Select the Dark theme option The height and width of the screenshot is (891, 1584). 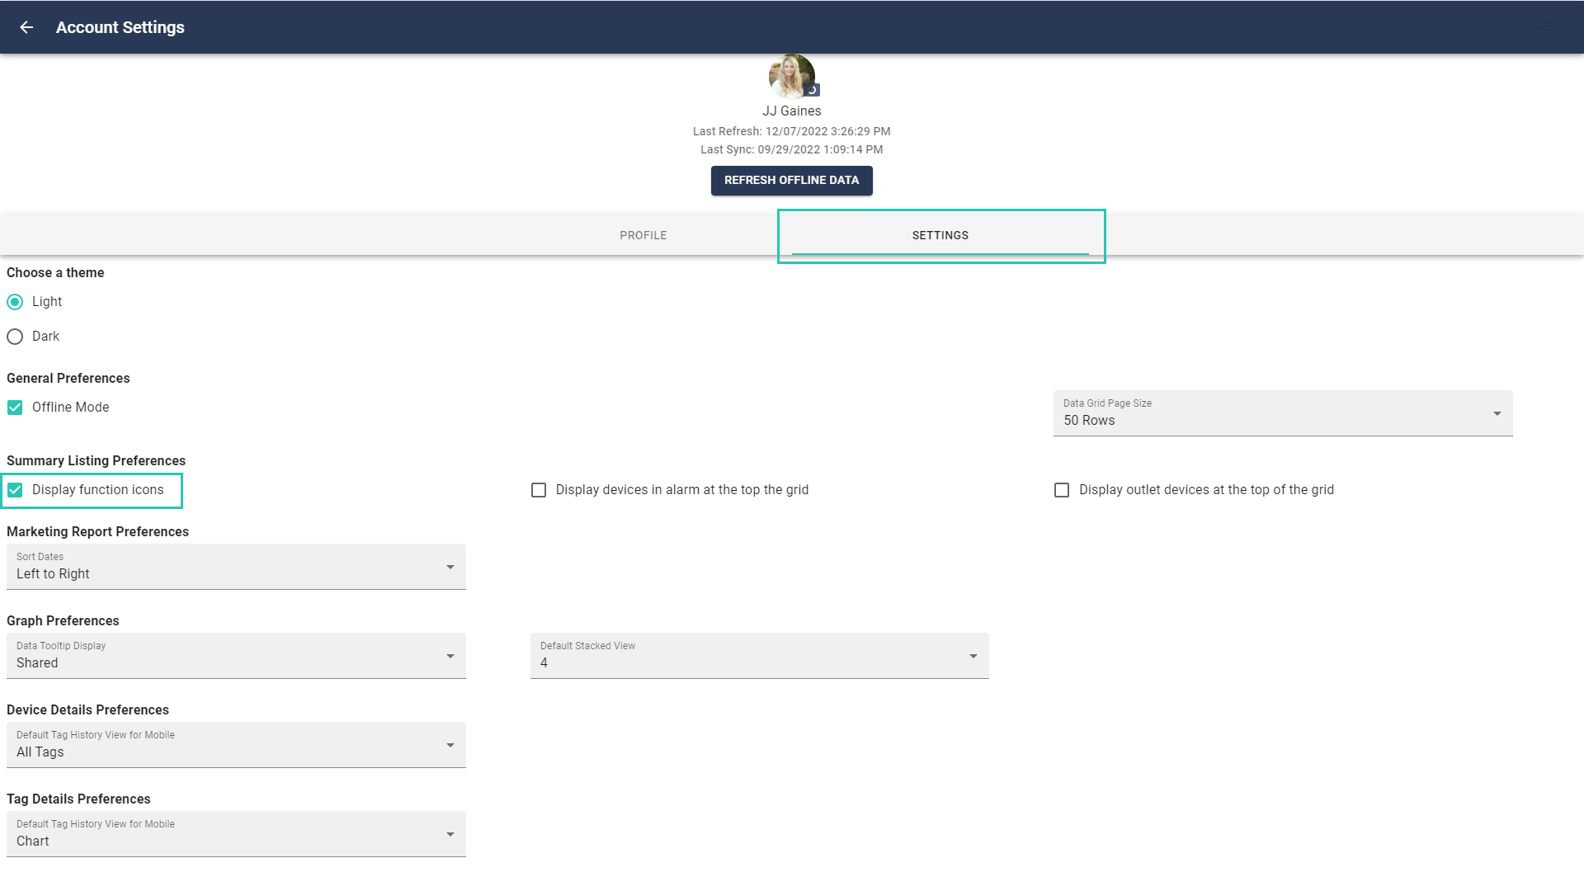pyautogui.click(x=15, y=337)
